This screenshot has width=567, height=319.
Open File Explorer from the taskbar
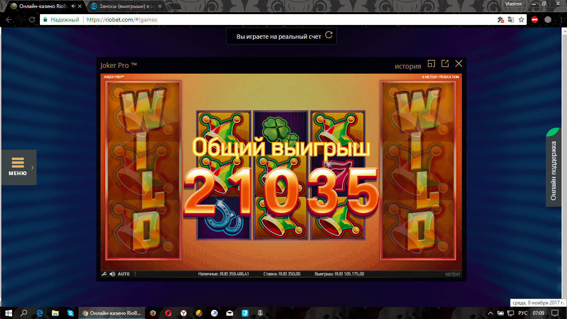click(55, 313)
